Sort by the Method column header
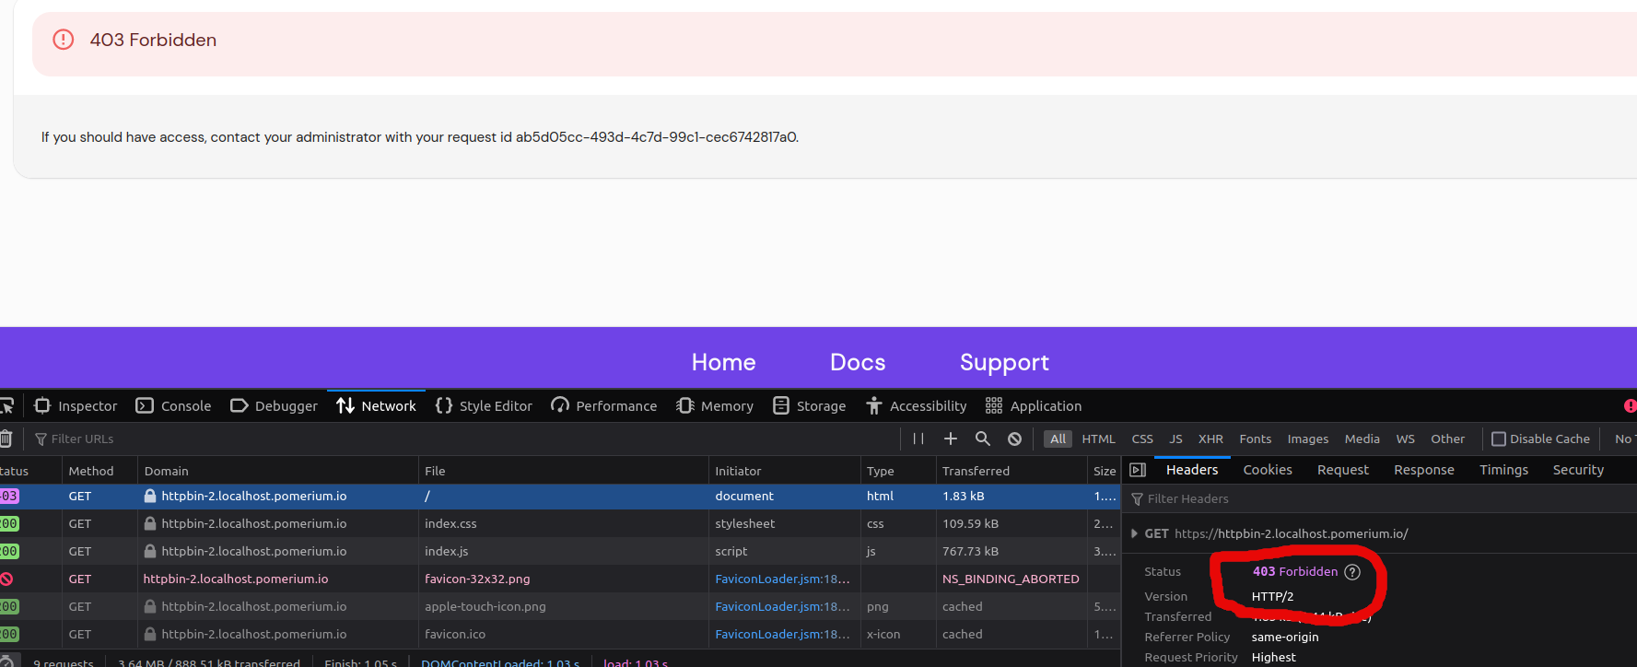Viewport: 1637px width, 667px height. click(99, 471)
